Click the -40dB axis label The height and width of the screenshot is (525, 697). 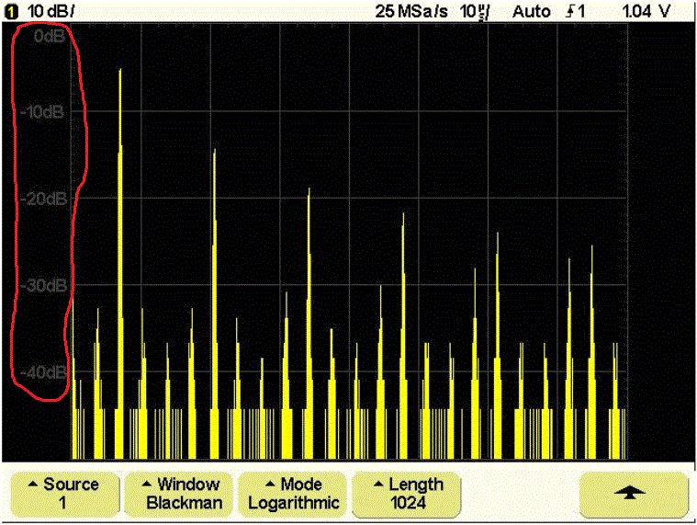[43, 372]
